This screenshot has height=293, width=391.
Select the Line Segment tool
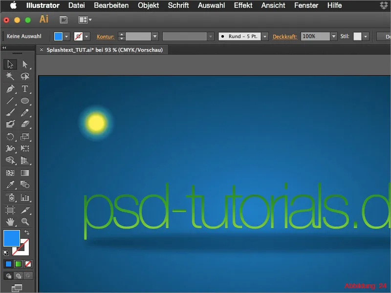[x=10, y=101]
